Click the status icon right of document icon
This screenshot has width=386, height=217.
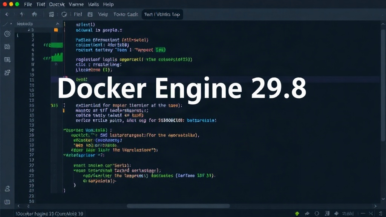(336, 214)
